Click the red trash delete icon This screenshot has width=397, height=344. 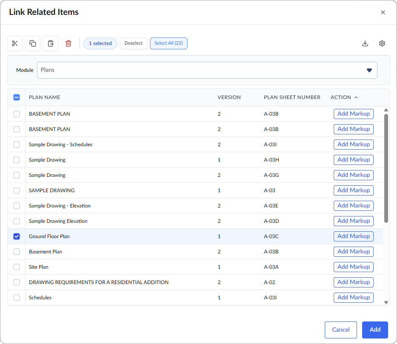pos(68,43)
